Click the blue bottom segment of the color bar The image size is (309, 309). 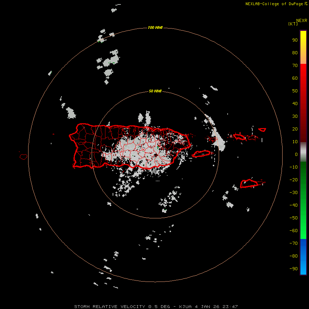point(303,257)
